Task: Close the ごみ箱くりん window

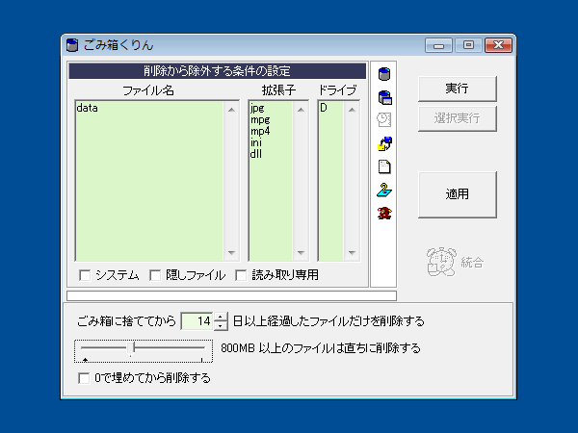Action: pos(498,45)
